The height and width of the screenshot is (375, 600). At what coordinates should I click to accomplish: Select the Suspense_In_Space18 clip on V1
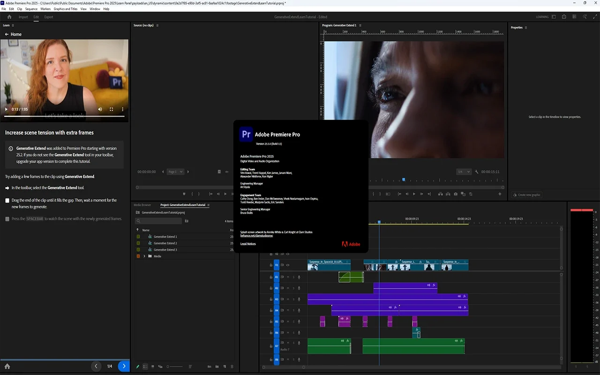coord(329,265)
